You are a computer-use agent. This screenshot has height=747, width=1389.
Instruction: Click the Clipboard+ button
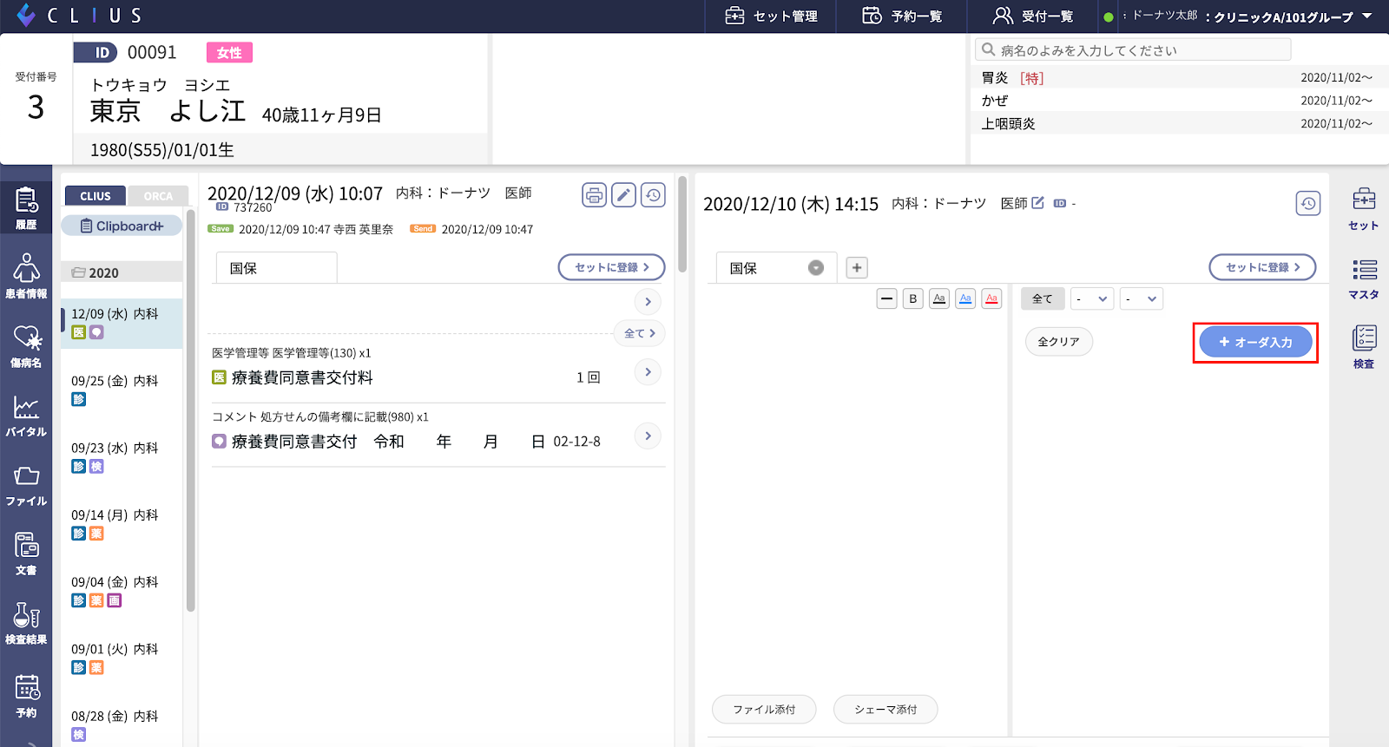click(x=122, y=226)
